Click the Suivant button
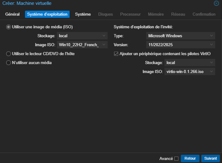Image resolution: width=222 pixels, height=163 pixels. [x=211, y=159]
